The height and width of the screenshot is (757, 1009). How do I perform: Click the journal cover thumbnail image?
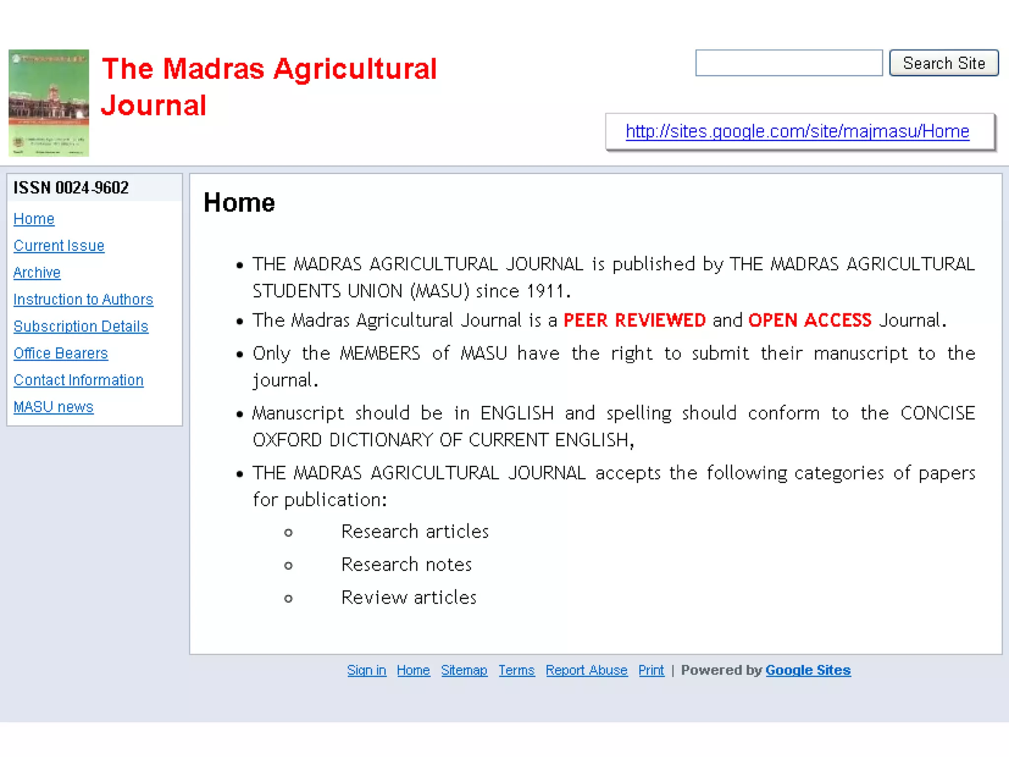click(x=49, y=103)
